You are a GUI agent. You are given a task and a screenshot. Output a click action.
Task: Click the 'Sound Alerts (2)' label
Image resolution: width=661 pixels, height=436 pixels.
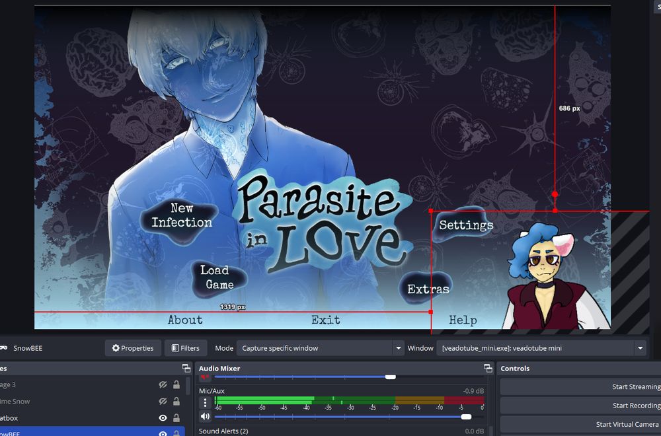(x=223, y=431)
